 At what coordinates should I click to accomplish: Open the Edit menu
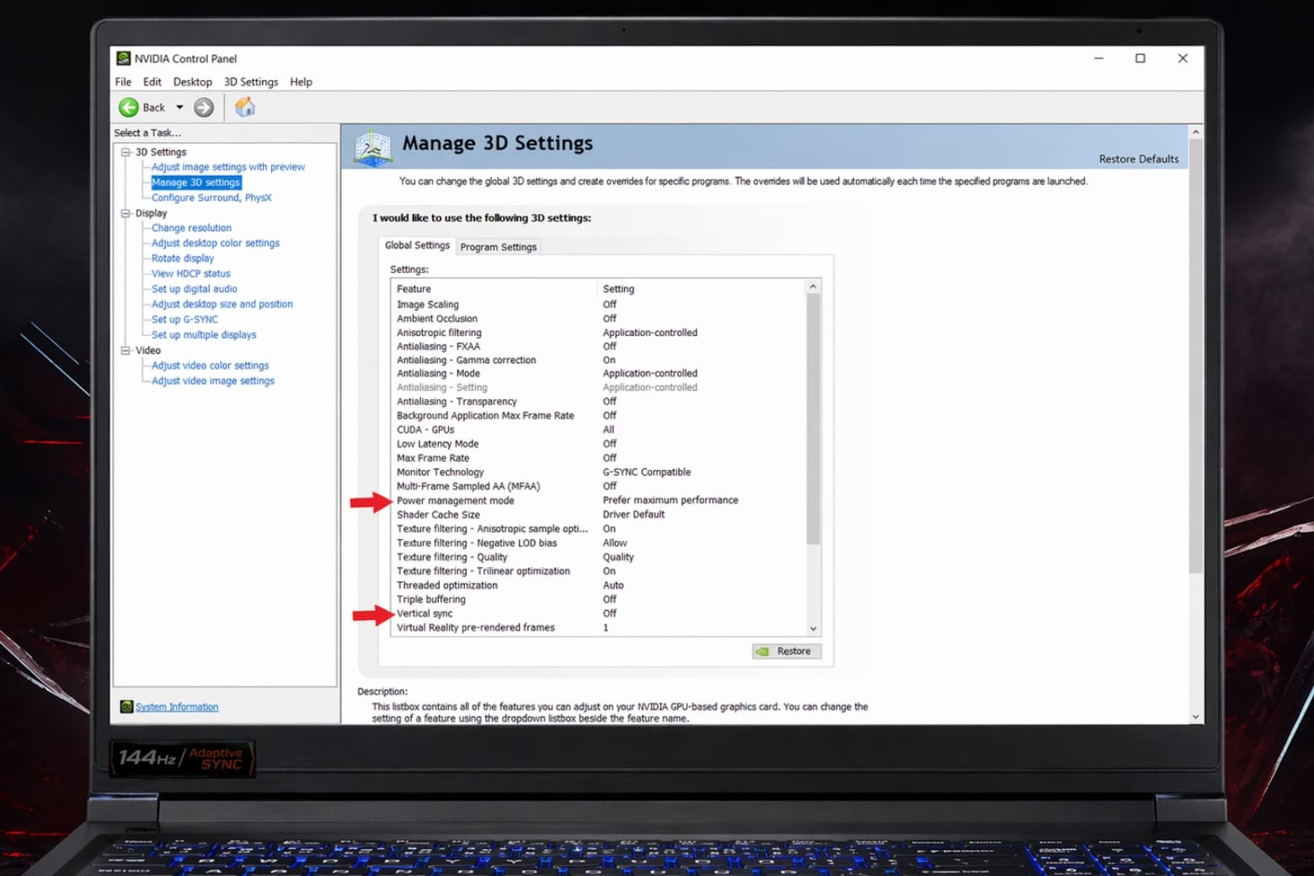click(x=152, y=82)
